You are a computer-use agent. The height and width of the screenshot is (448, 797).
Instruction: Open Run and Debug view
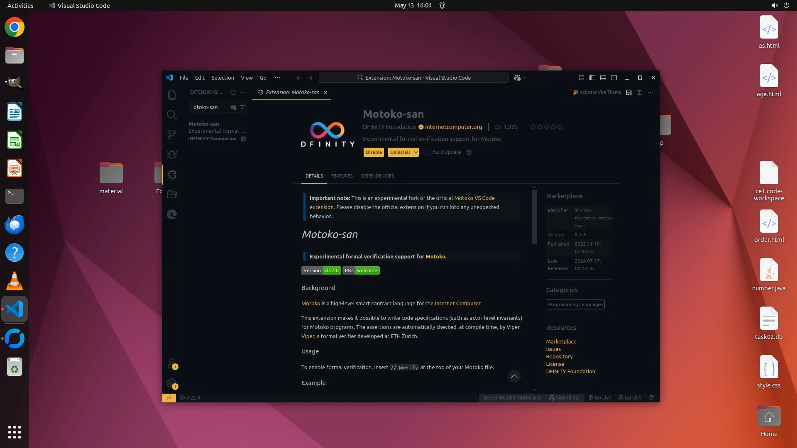pyautogui.click(x=172, y=155)
